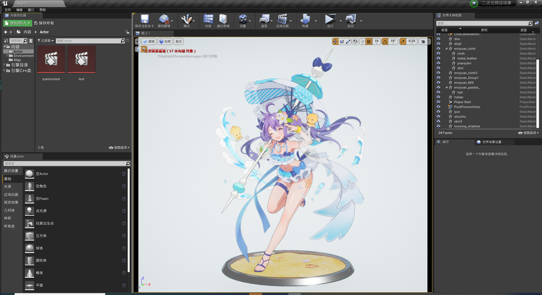This screenshot has width=542, height=295.
Task: Toggle visibility of hair actor
Action: (439, 92)
